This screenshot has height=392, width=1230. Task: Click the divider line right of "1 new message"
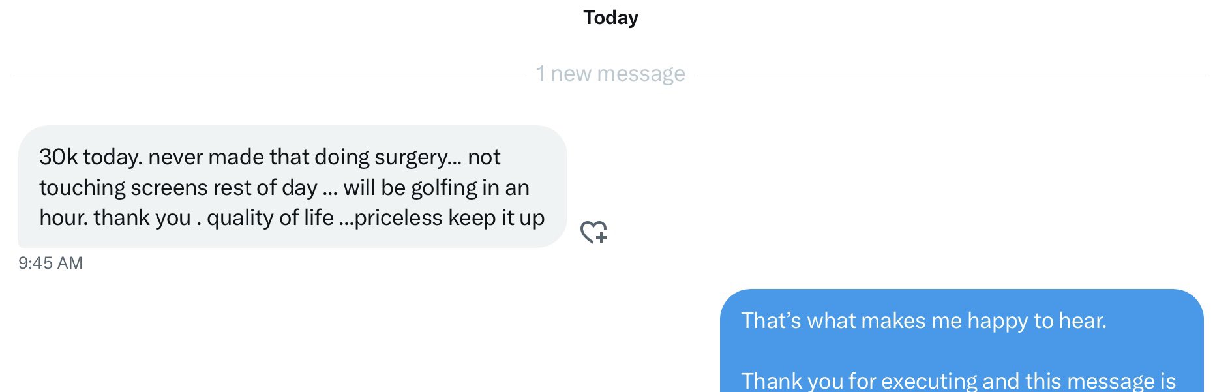pyautogui.click(x=952, y=76)
